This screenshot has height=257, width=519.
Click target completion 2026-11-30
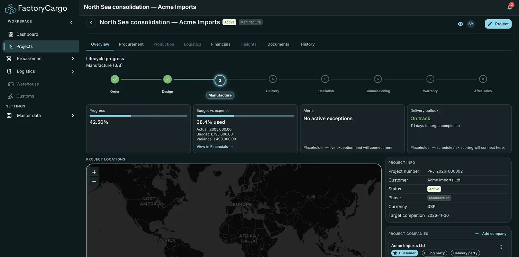pos(438,215)
